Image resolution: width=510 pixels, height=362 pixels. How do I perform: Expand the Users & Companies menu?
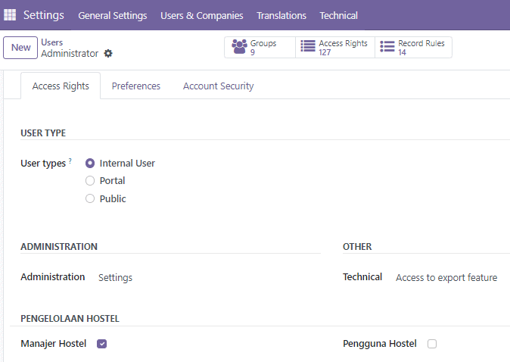202,15
